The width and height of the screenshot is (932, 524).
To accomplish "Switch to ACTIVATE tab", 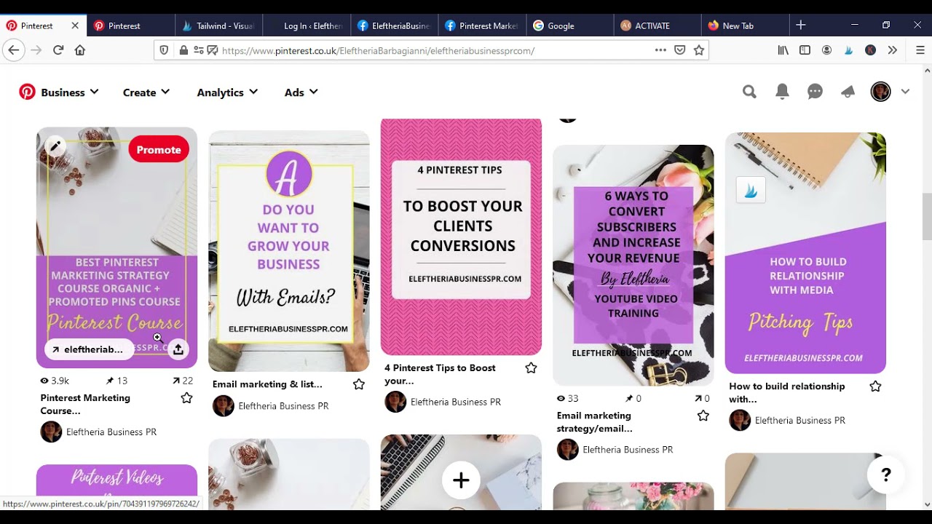I will [656, 25].
